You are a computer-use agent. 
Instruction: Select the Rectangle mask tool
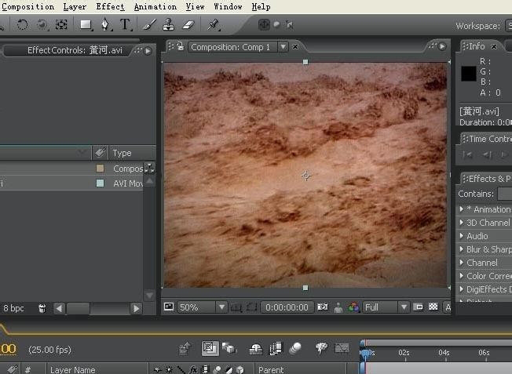[x=86, y=24]
